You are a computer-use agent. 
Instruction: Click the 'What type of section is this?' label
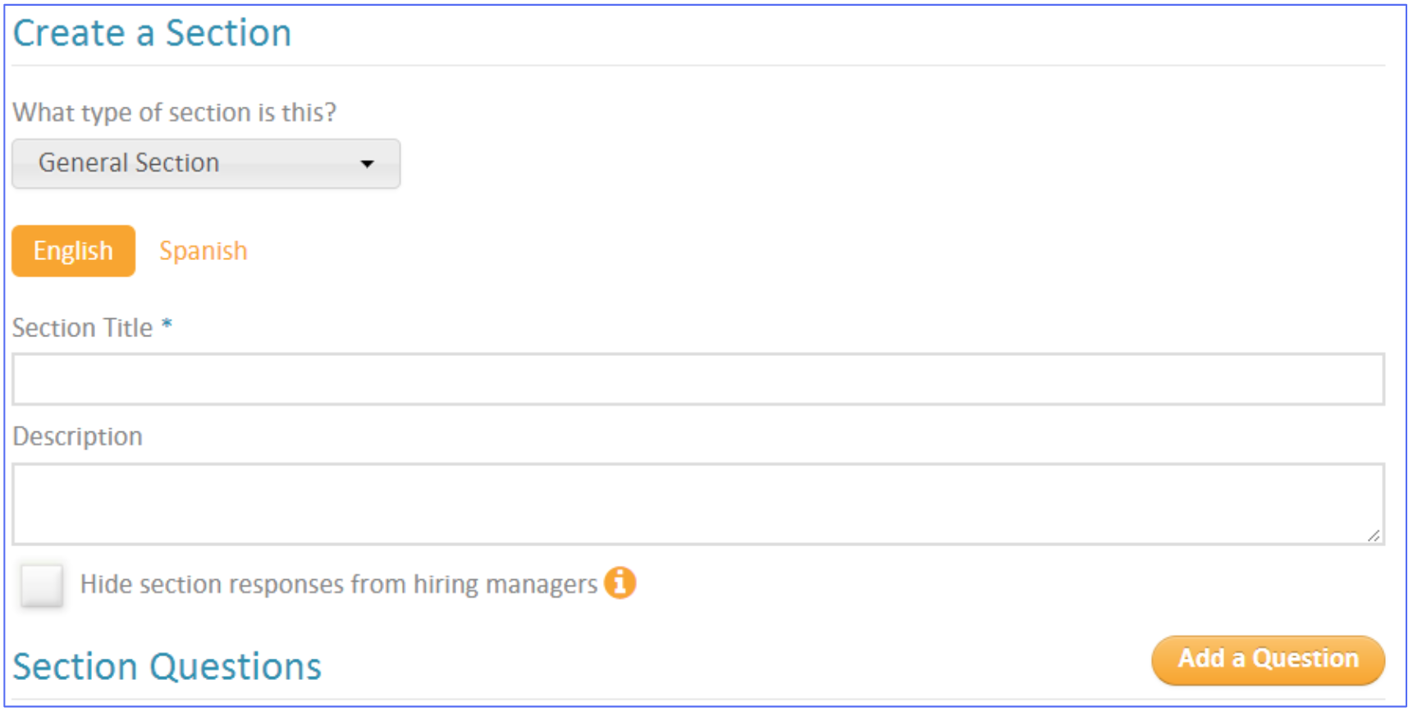[174, 112]
